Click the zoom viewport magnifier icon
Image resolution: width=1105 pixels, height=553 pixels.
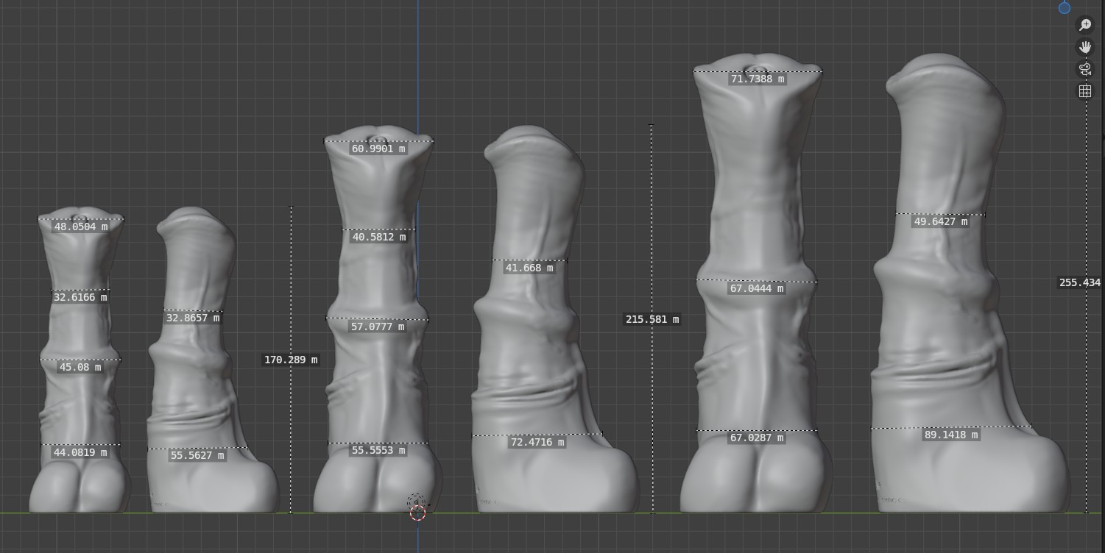[x=1085, y=25]
